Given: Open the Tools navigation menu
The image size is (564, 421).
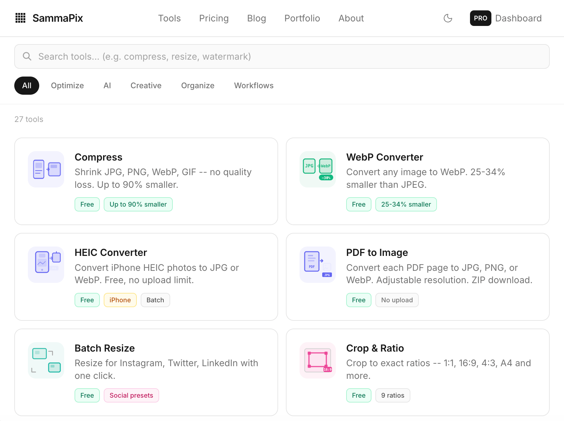Looking at the screenshot, I should point(169,18).
